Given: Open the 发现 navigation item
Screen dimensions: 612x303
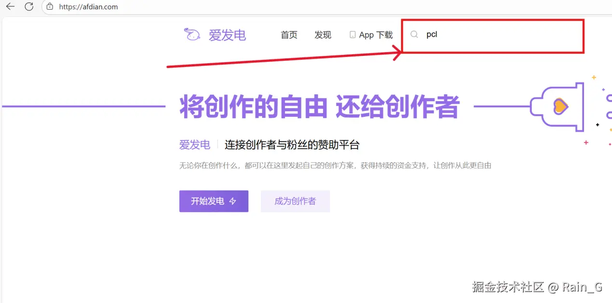Looking at the screenshot, I should click(x=323, y=35).
